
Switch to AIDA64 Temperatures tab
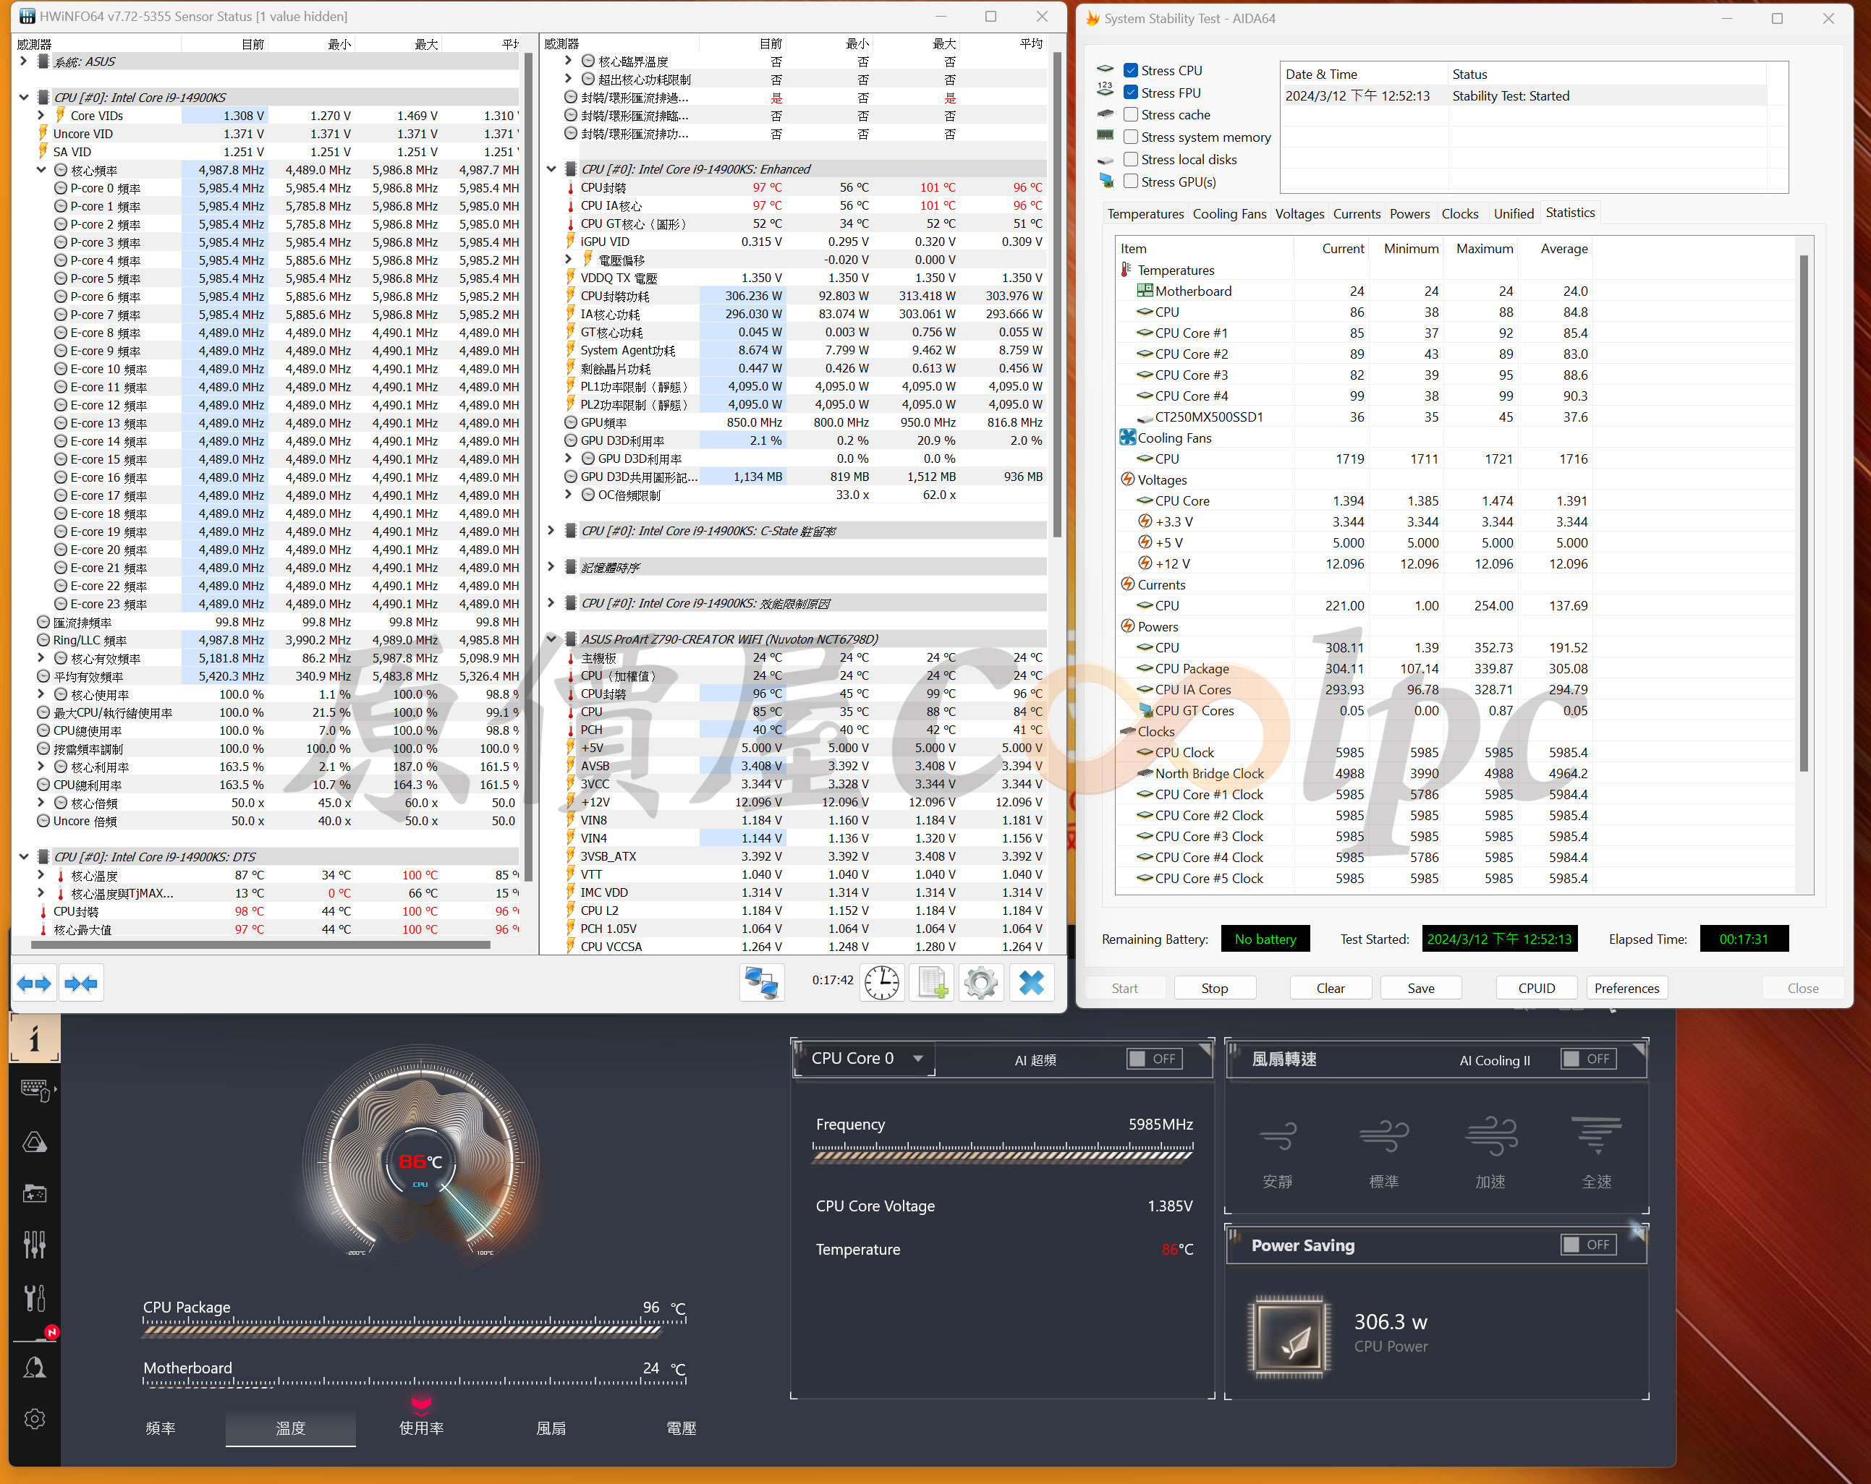pos(1145,213)
